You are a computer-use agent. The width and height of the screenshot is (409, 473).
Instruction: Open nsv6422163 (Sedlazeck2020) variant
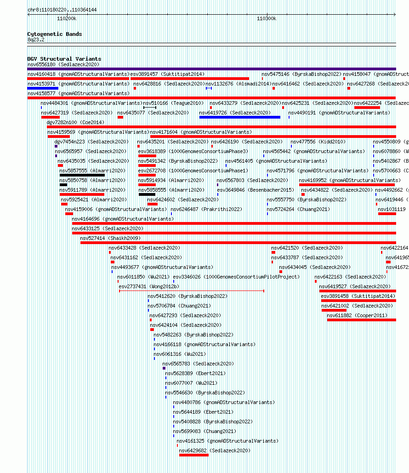(350, 277)
